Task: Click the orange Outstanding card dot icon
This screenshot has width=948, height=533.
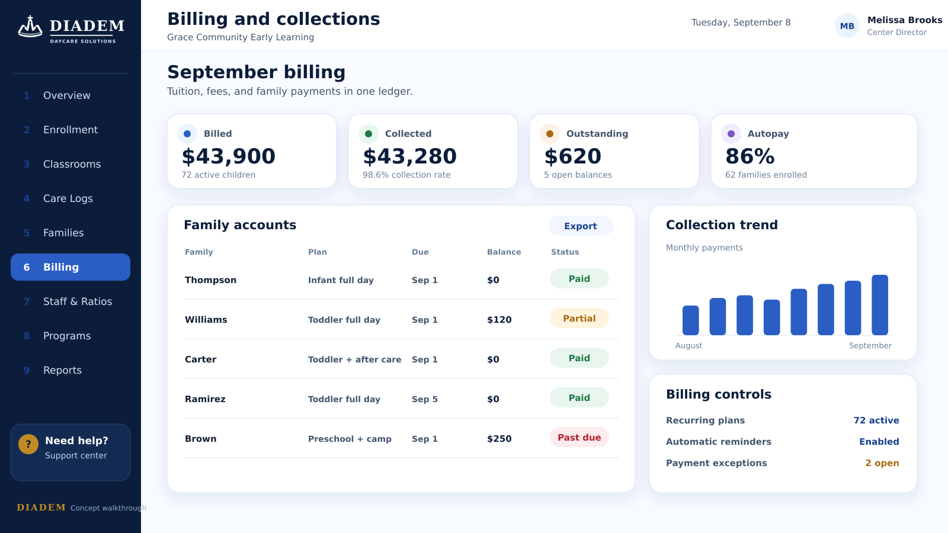Action: pyautogui.click(x=550, y=134)
